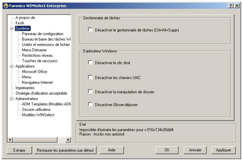Select Session utilisateur item

coord(36,109)
